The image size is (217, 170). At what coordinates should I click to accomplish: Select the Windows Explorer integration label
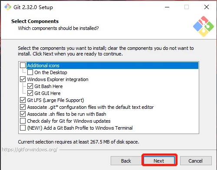(58, 79)
